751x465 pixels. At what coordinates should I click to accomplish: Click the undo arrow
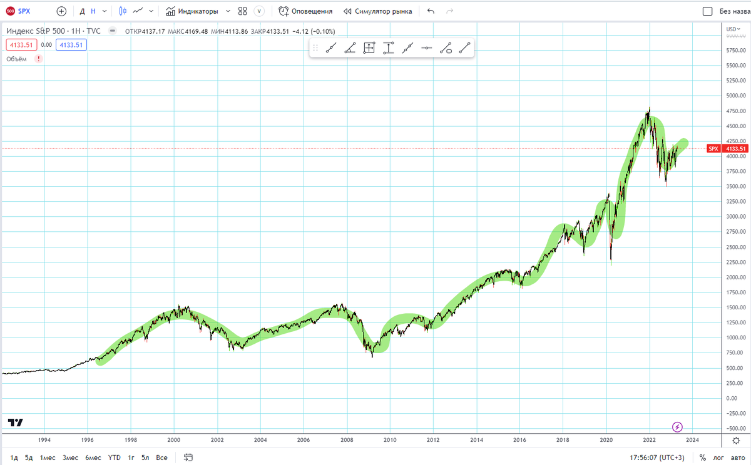coord(431,11)
